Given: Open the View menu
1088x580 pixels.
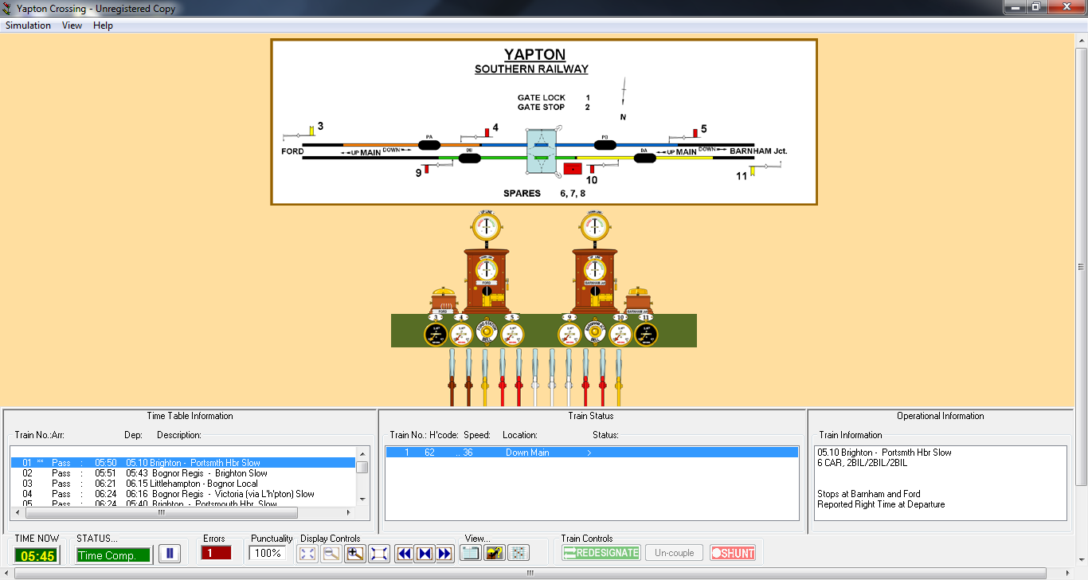Looking at the screenshot, I should [72, 25].
